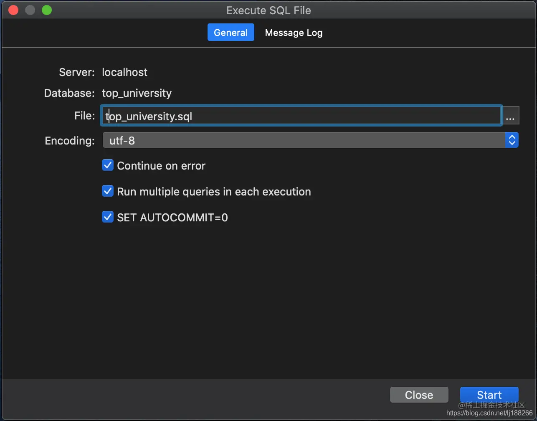The height and width of the screenshot is (421, 537).
Task: Click the red close window button
Action: tap(14, 10)
